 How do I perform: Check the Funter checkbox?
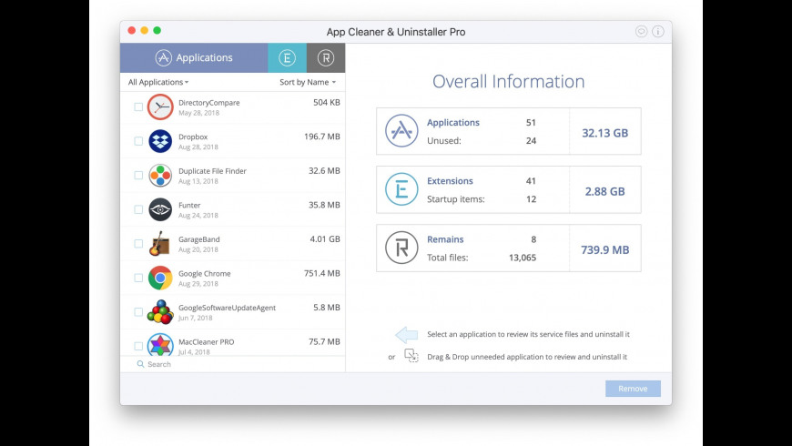[138, 209]
